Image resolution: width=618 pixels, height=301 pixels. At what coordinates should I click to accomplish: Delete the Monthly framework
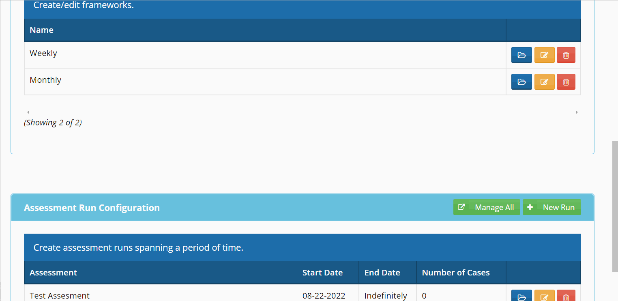pos(566,82)
